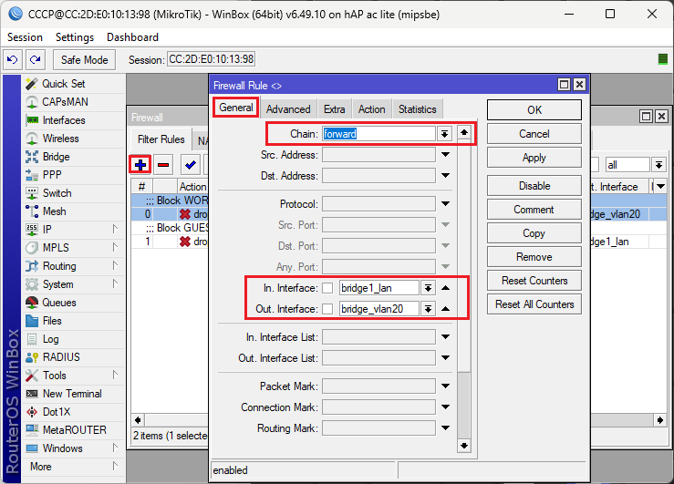Switch to the Statistics tab
This screenshot has height=484, width=674.
[418, 109]
